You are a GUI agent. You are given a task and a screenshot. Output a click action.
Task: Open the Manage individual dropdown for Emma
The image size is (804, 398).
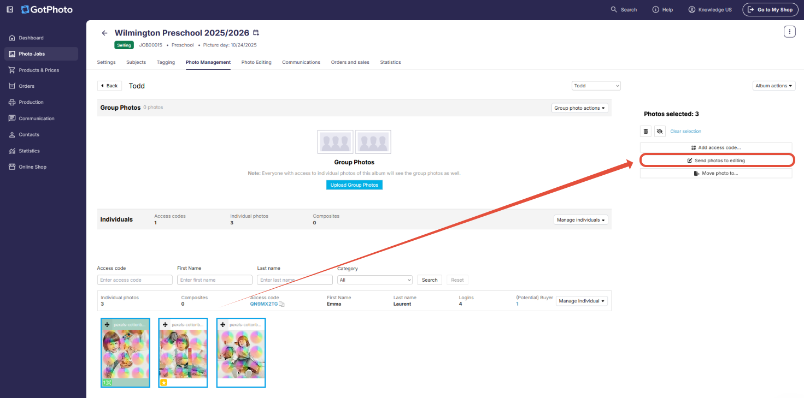pos(582,301)
